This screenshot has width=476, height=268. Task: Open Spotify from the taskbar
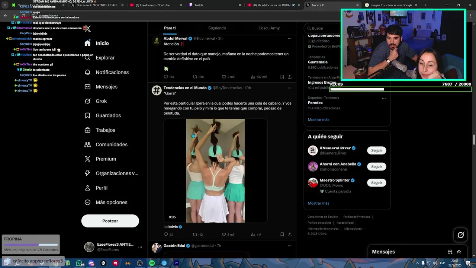click(152, 263)
